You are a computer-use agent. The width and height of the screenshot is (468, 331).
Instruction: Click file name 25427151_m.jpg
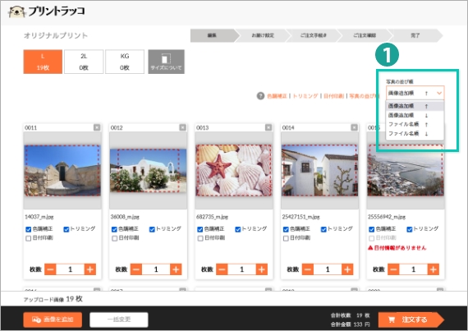tap(301, 217)
